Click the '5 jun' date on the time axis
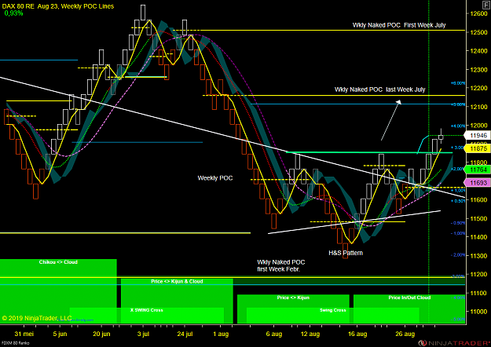491x347 pixels. tap(60, 334)
